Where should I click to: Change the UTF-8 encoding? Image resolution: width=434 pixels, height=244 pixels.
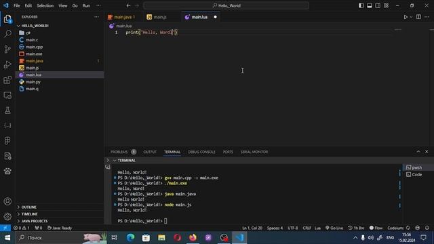pyautogui.click(x=292, y=228)
